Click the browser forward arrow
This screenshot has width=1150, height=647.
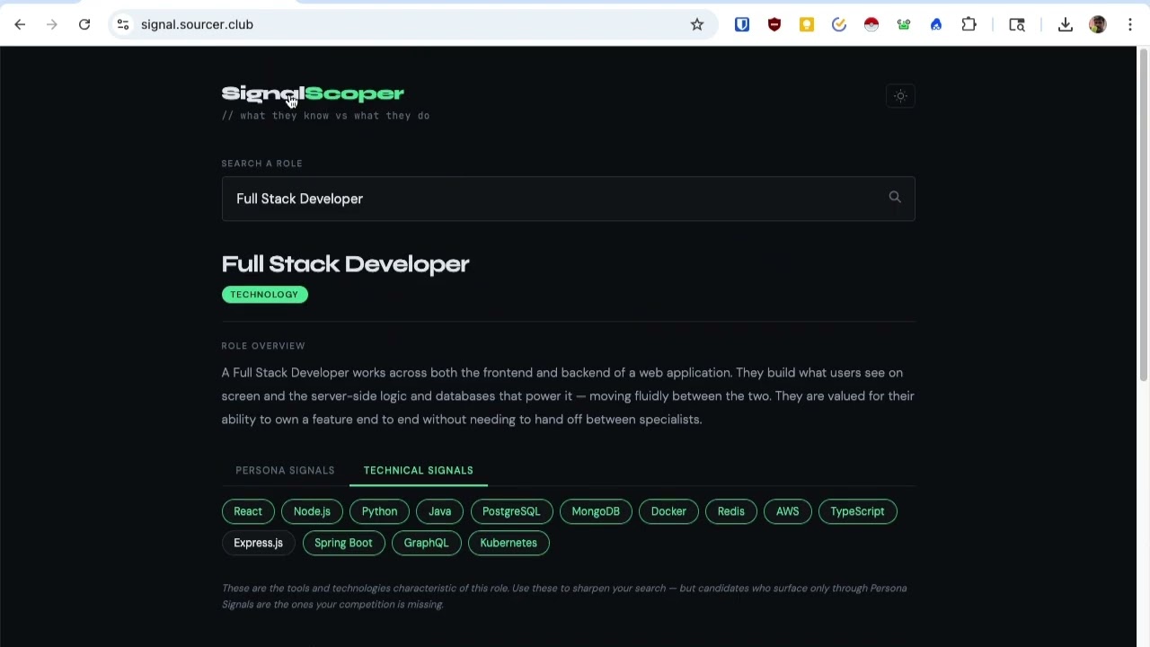point(52,24)
